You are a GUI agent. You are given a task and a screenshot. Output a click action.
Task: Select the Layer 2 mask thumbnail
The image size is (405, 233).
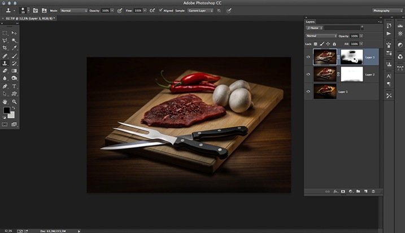click(x=352, y=74)
